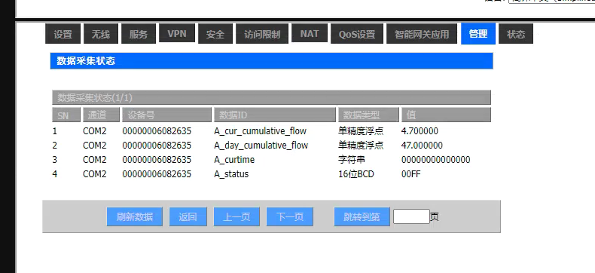
Task: Open the 服务 tab
Action: (x=139, y=34)
